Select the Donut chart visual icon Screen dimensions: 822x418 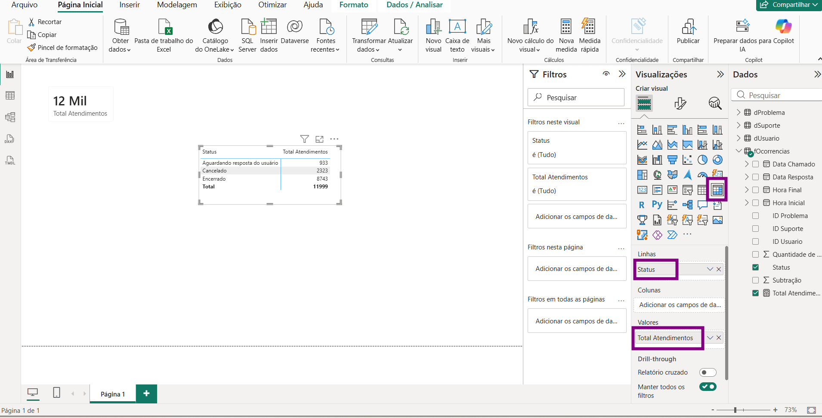[717, 160]
